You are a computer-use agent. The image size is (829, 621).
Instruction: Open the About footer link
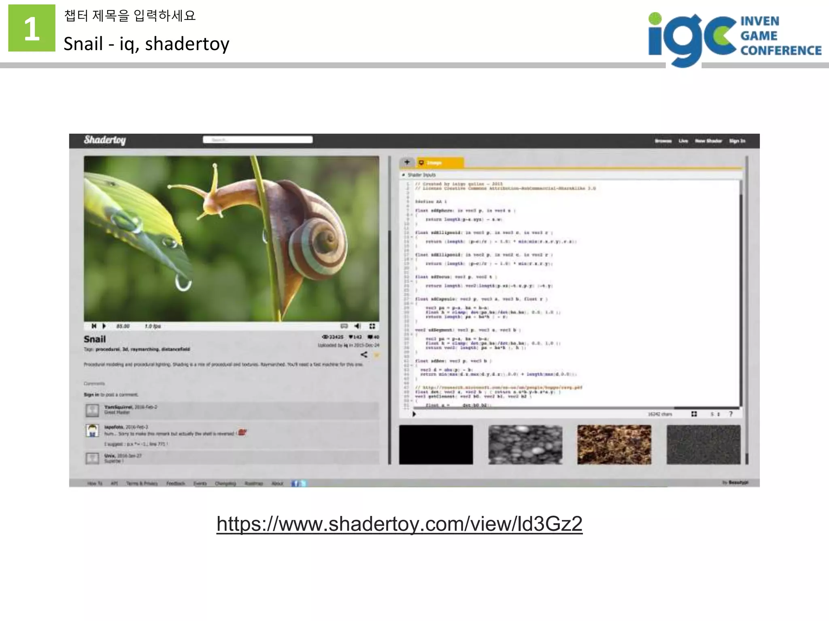point(277,484)
